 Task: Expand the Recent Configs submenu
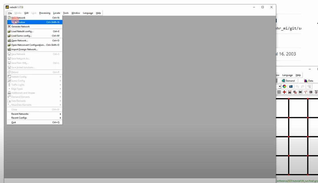35,118
